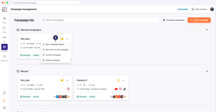The image size is (216, 112).
Task: Click link icon on Coconut 2 card
Action: point(111,97)
